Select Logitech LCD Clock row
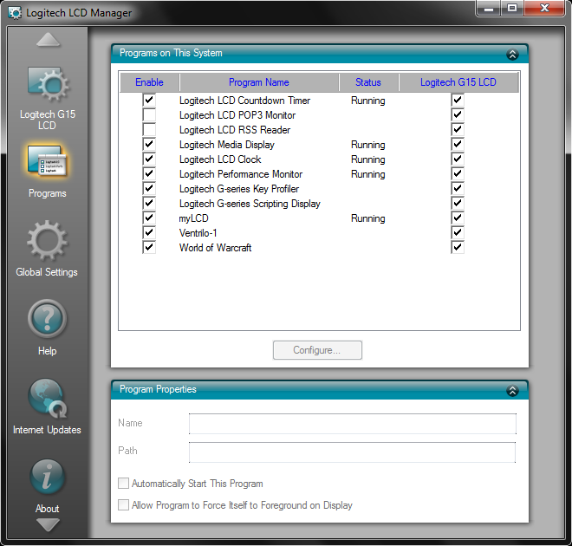The height and width of the screenshot is (546, 572). point(319,159)
